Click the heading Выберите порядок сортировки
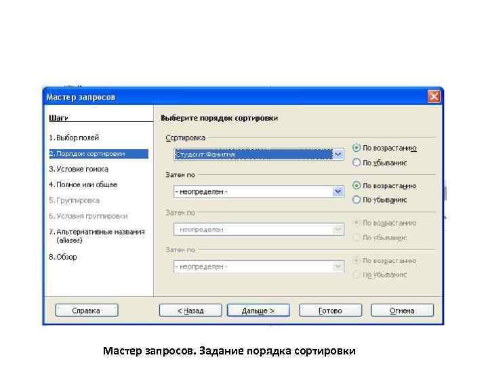488x366 pixels. [x=219, y=118]
